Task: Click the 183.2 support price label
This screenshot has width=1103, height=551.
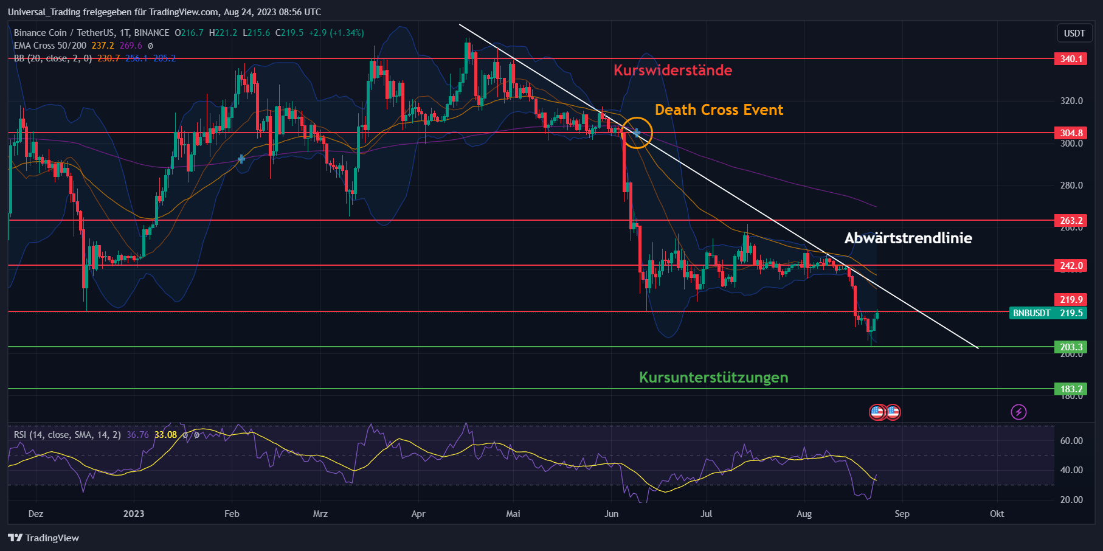Action: tap(1071, 389)
